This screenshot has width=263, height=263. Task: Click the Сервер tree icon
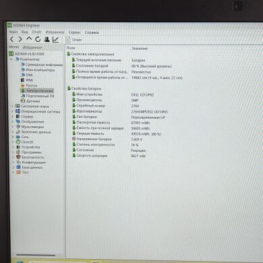pyautogui.click(x=18, y=117)
